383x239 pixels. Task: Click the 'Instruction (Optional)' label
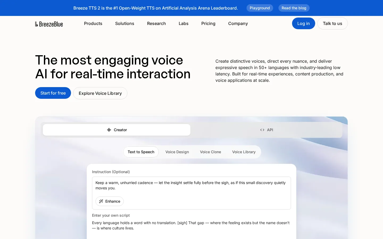(x=111, y=172)
